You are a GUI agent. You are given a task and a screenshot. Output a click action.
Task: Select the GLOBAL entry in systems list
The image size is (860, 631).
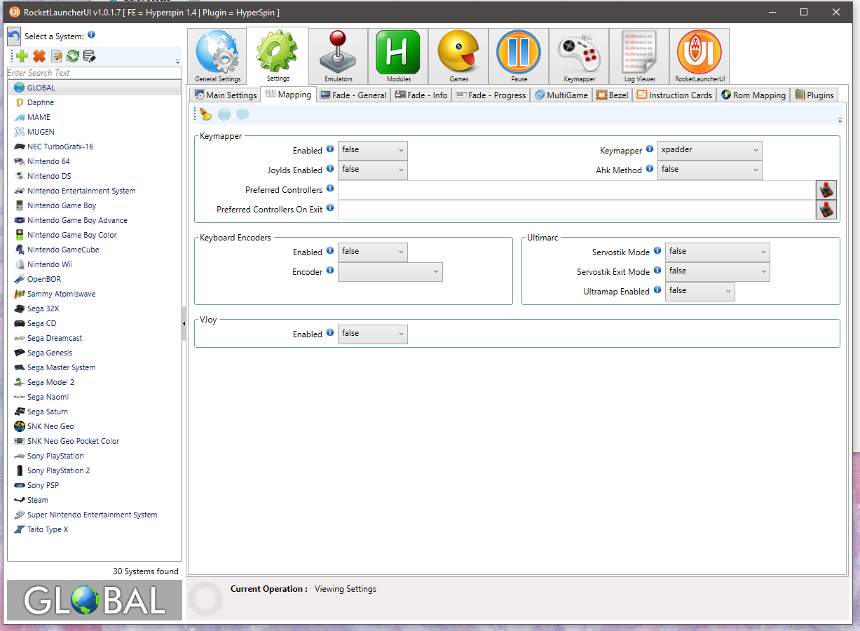(x=95, y=88)
